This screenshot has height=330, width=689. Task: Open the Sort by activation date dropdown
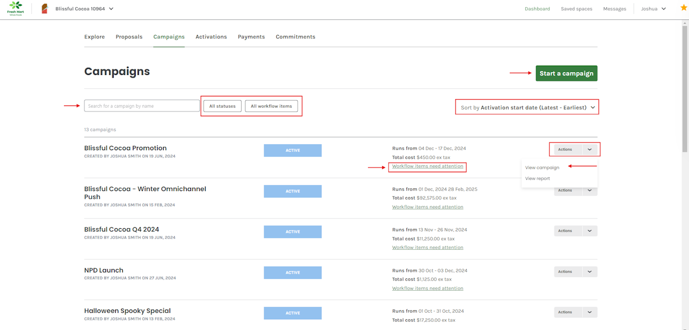click(x=528, y=107)
